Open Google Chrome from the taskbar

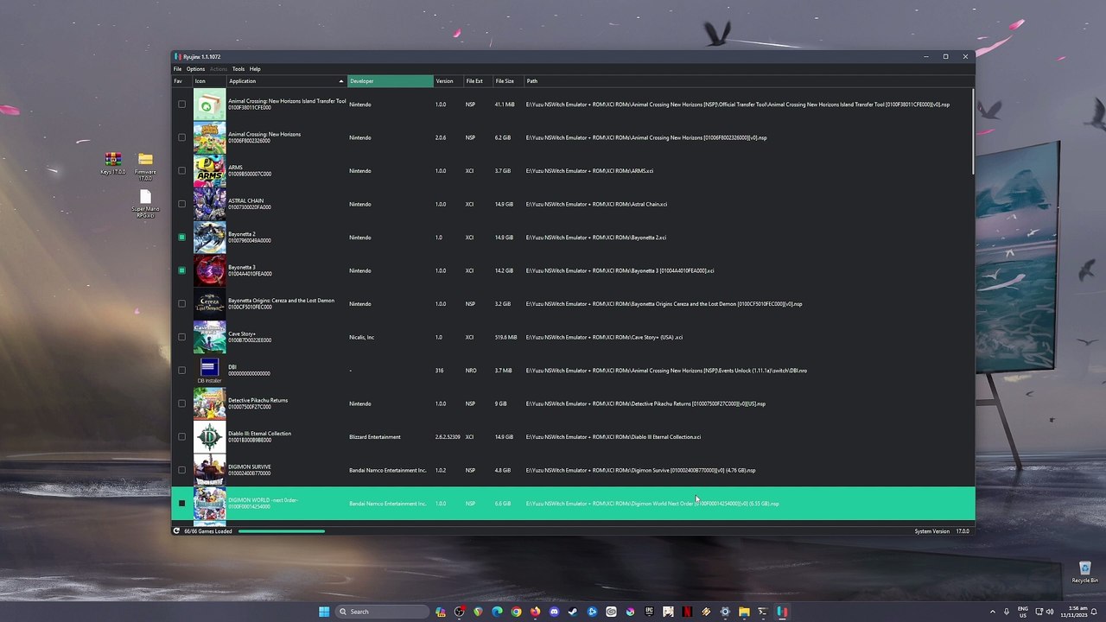pyautogui.click(x=516, y=612)
